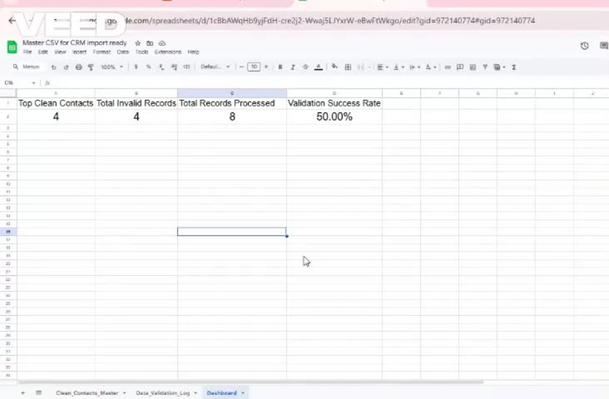This screenshot has height=399, width=609.
Task: Redo the last action
Action: point(66,67)
